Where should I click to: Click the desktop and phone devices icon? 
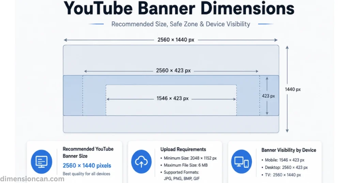click(x=242, y=162)
